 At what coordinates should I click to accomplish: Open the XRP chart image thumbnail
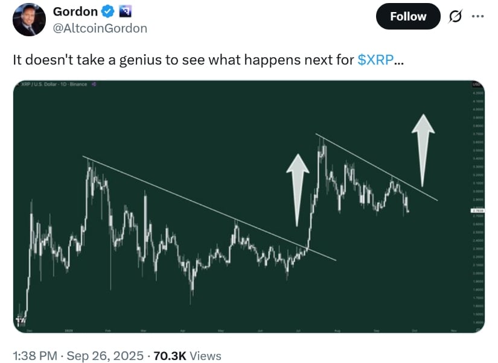[249, 207]
